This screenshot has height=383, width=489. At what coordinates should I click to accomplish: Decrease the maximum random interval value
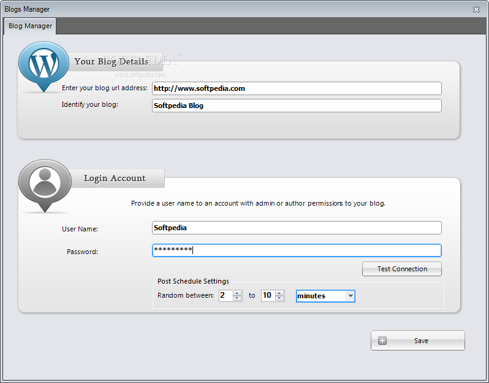click(x=279, y=298)
